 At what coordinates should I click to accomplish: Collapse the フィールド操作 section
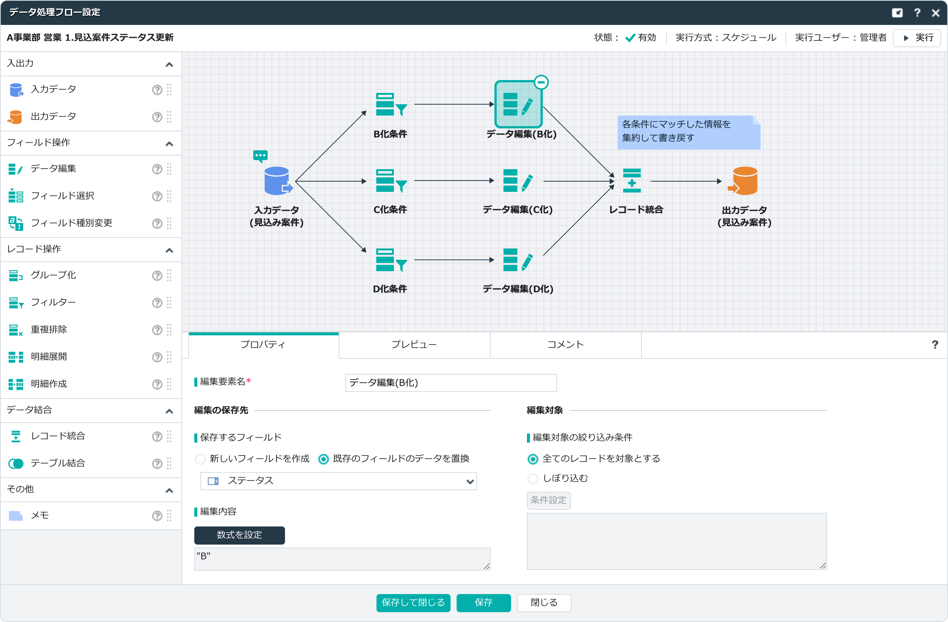[x=169, y=144]
